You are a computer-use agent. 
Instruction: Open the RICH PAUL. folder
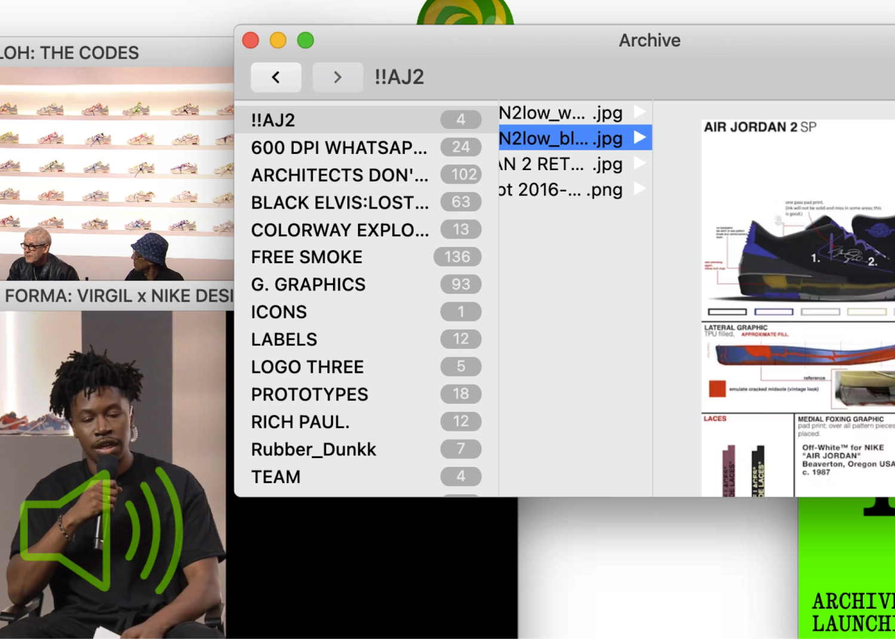coord(366,422)
